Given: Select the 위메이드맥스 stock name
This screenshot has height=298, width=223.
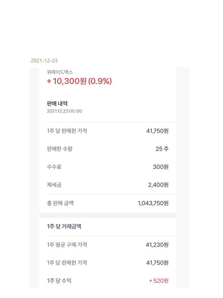Looking at the screenshot, I should [x=60, y=72].
